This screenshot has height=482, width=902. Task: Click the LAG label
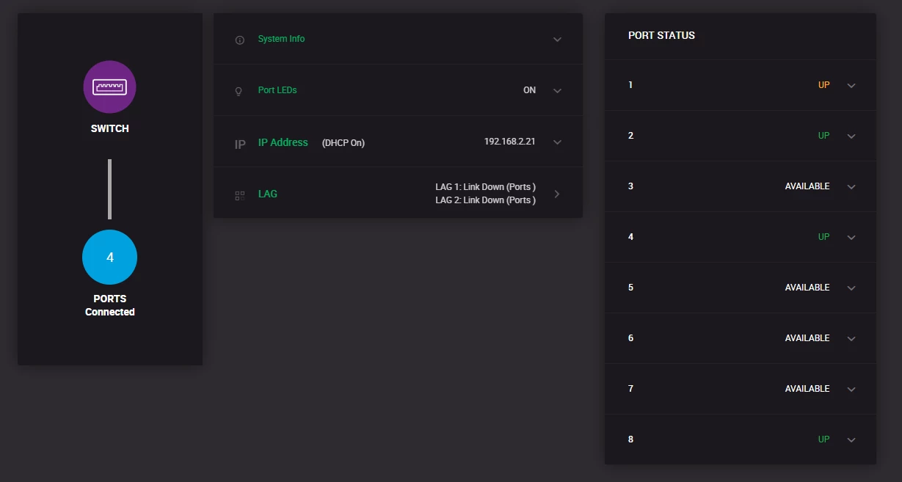tap(268, 194)
